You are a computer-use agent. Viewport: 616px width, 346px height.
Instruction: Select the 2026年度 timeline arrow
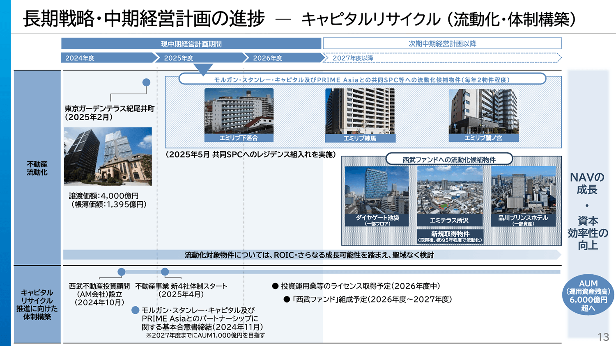[285, 58]
